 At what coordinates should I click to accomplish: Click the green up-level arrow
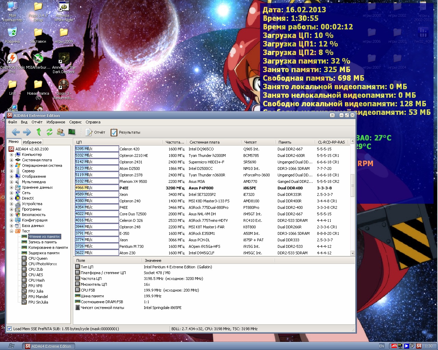pyautogui.click(x=39, y=132)
